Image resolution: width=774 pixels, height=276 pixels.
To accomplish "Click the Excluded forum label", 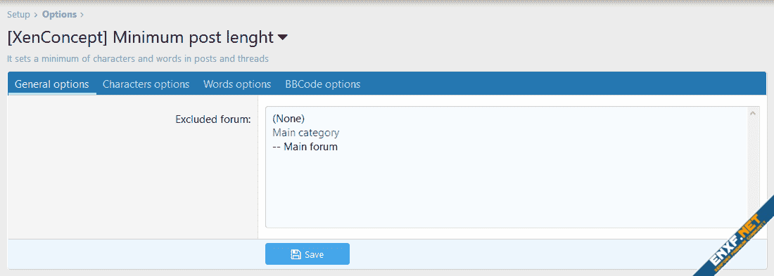I will pyautogui.click(x=213, y=119).
